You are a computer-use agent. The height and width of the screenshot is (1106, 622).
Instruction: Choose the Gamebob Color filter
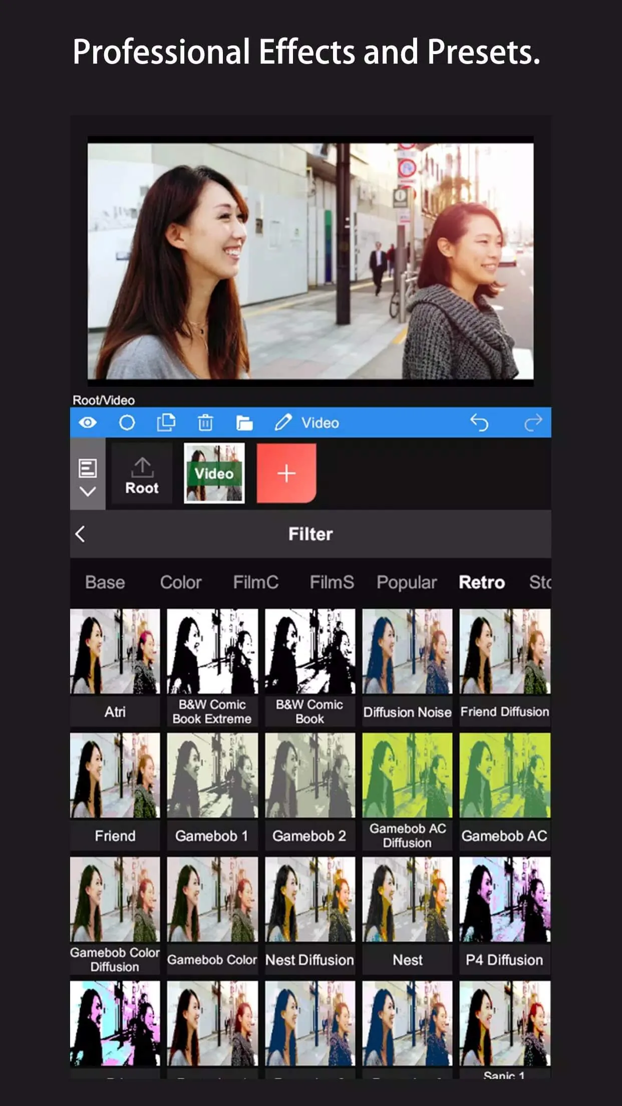click(212, 916)
